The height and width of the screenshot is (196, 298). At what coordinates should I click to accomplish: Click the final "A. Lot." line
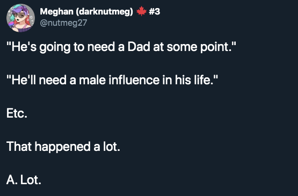point(24,180)
